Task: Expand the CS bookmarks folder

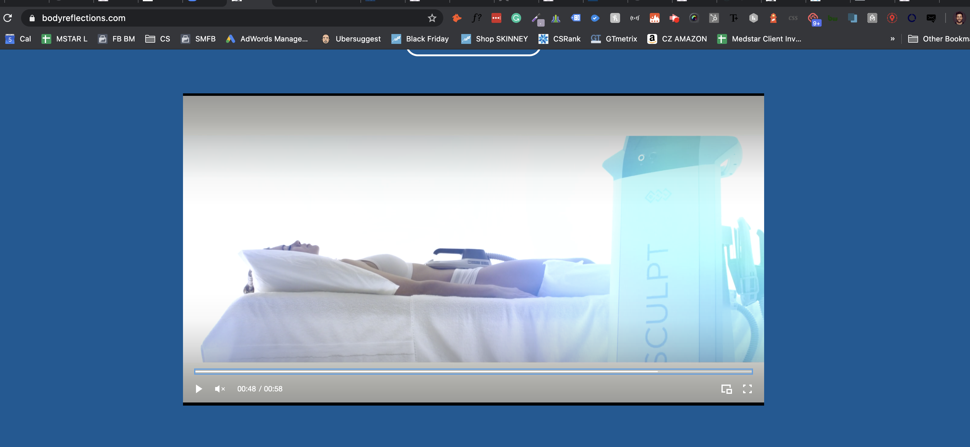Action: click(158, 39)
